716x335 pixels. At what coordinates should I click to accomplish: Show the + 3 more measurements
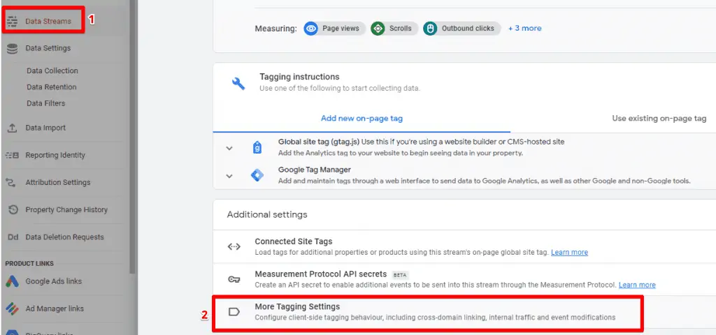524,28
